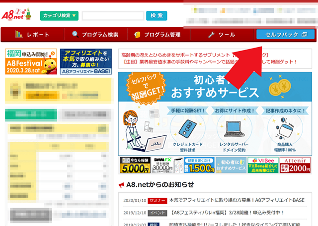
Task: Click the wrench icon next to ツール
Action: 211,35
